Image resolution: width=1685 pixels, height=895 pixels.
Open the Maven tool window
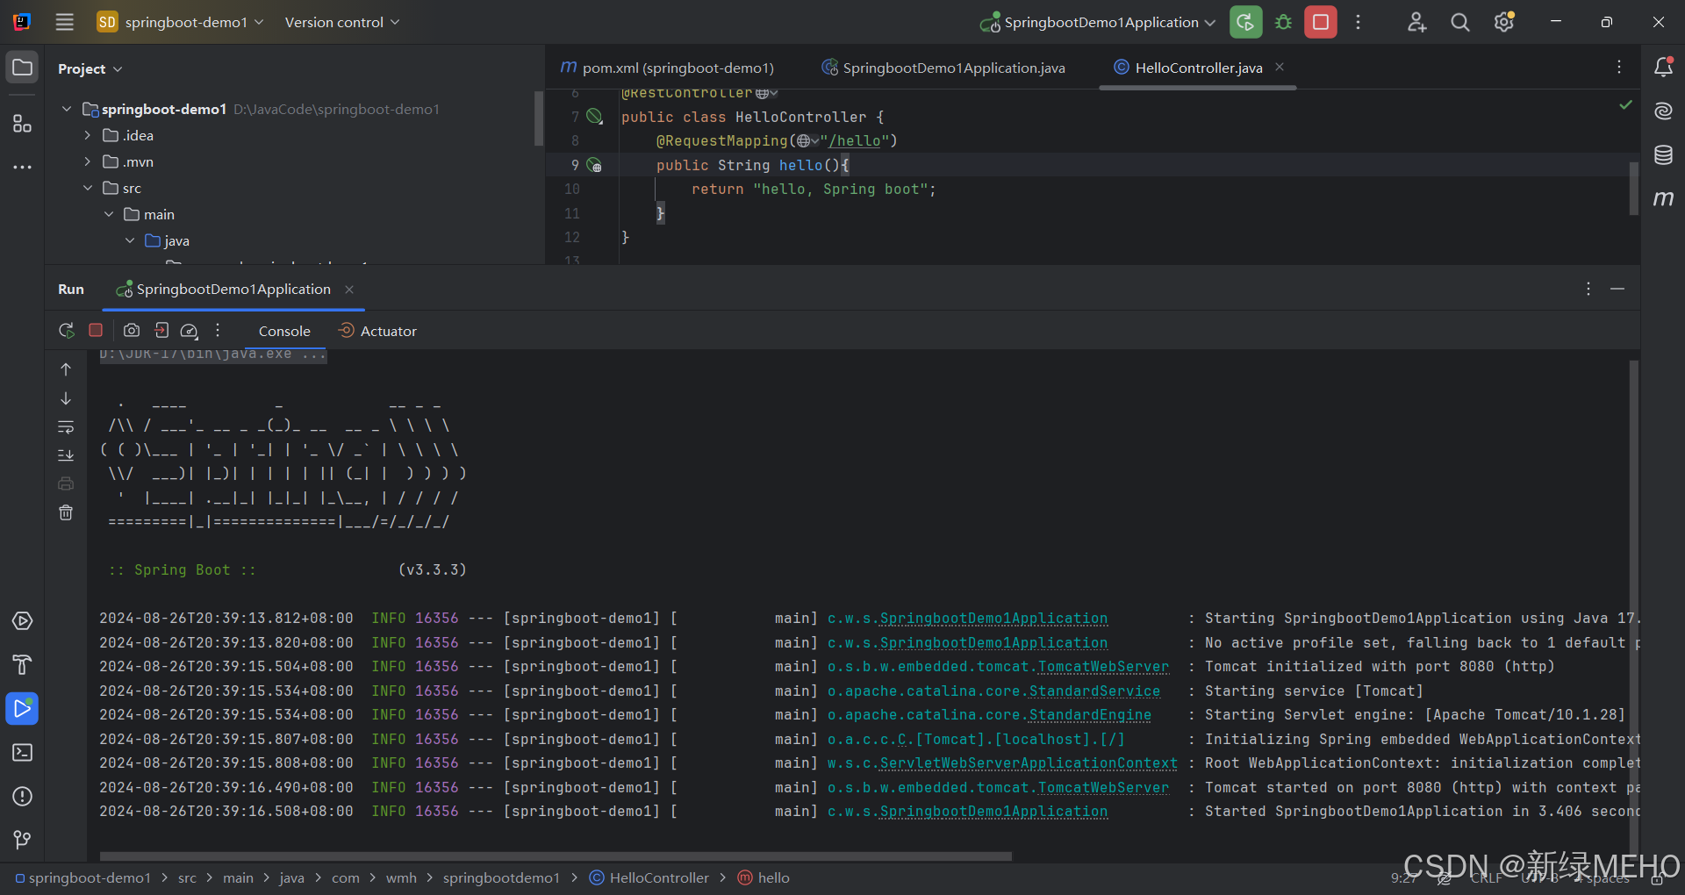(1663, 199)
